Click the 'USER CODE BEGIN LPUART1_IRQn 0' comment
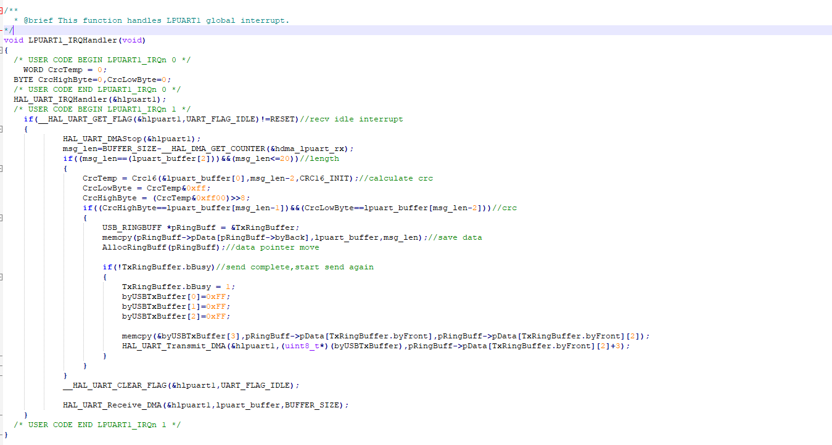This screenshot has width=832, height=445. [x=102, y=60]
